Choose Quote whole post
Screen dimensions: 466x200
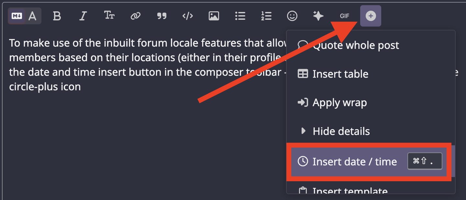(356, 46)
